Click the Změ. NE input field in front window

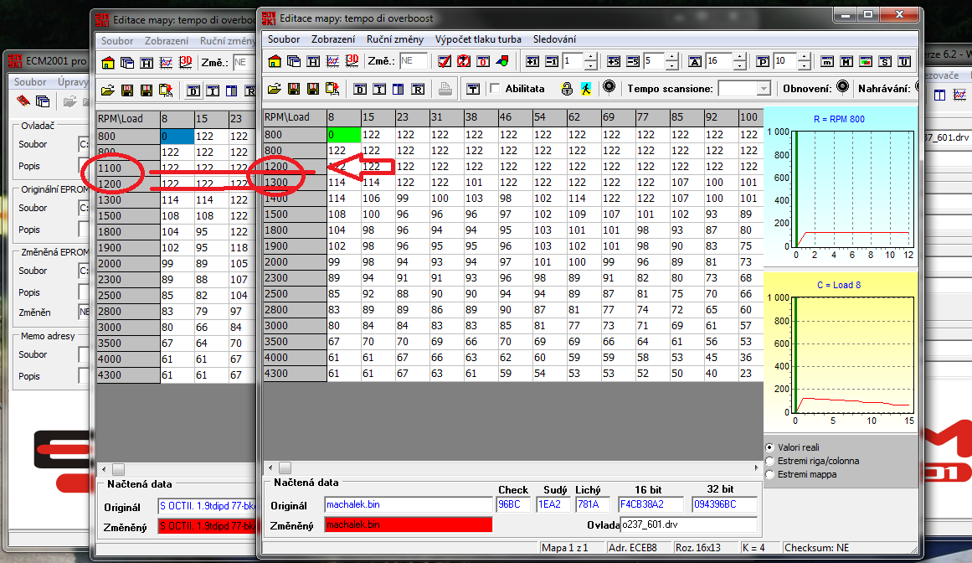[414, 61]
